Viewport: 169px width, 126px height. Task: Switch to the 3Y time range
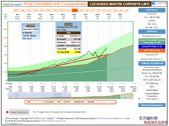(121, 10)
